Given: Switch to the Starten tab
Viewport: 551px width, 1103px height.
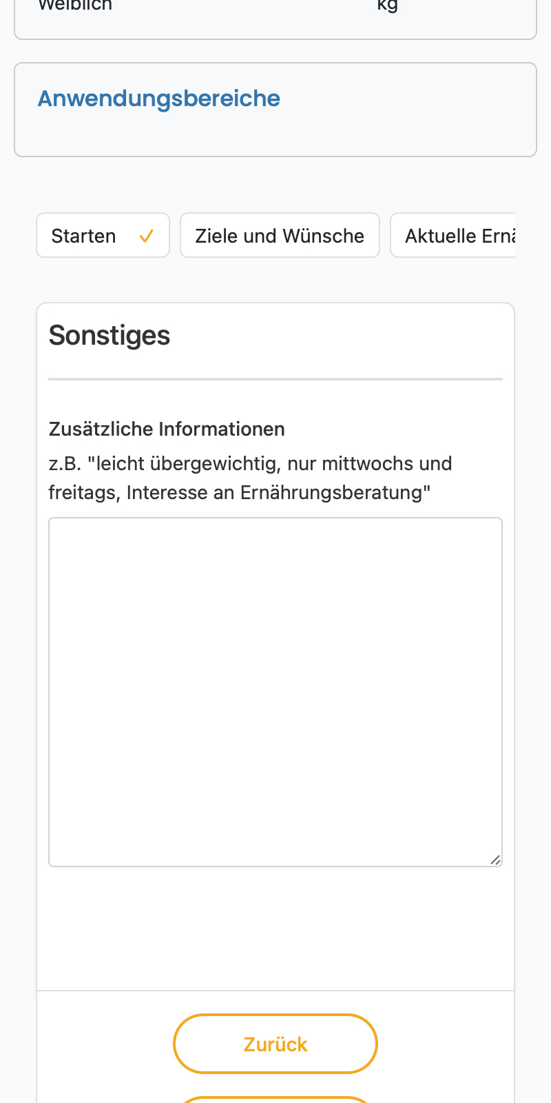Looking at the screenshot, I should pos(103,235).
